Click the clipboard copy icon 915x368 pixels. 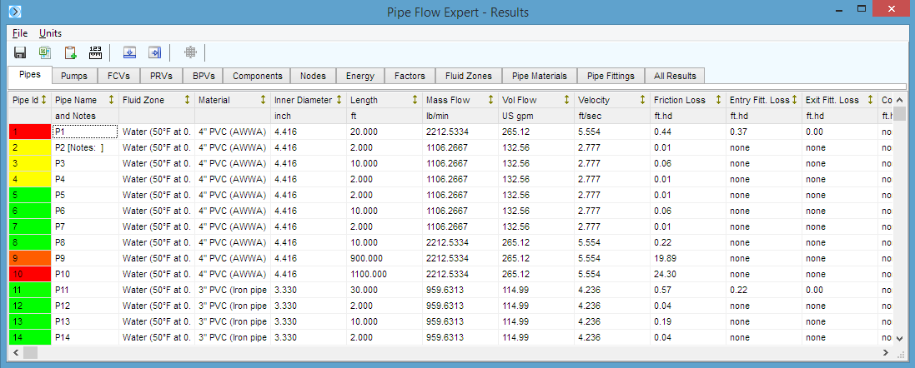pyautogui.click(x=71, y=52)
